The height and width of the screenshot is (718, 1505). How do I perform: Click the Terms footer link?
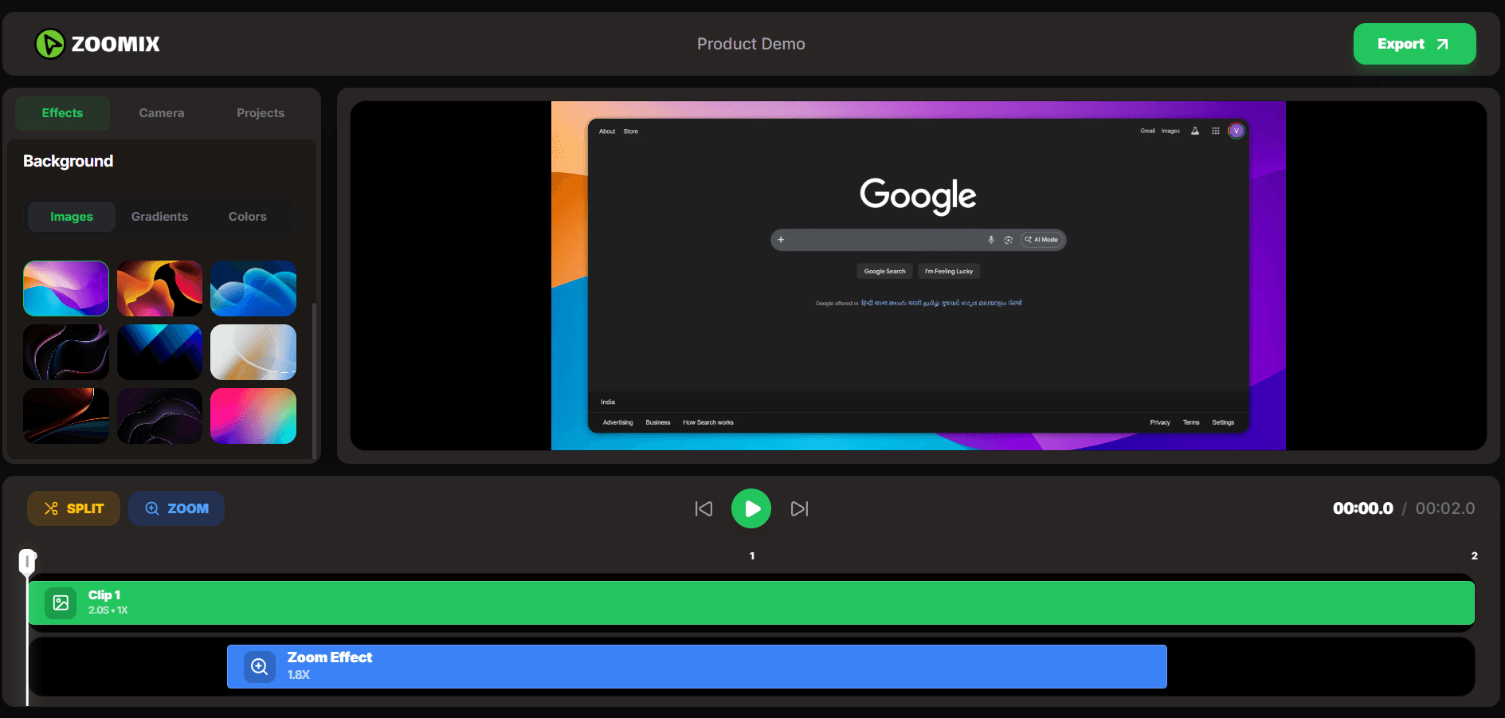[x=1191, y=422]
